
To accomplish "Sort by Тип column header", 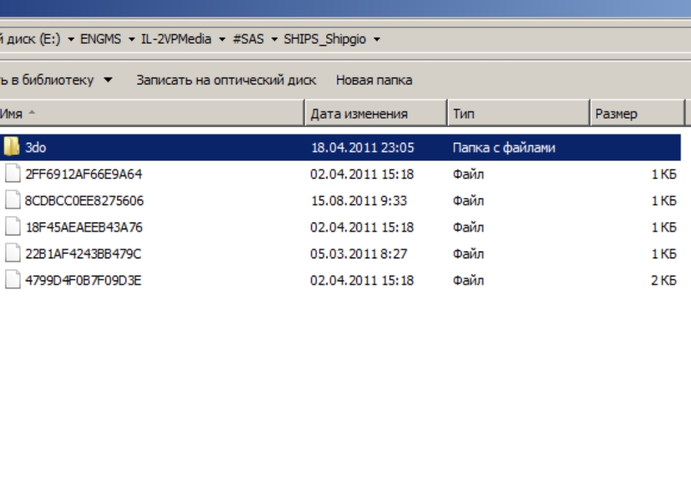I will coord(519,114).
